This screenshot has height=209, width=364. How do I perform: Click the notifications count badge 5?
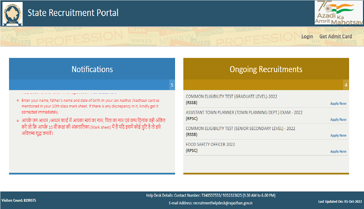[172, 85]
